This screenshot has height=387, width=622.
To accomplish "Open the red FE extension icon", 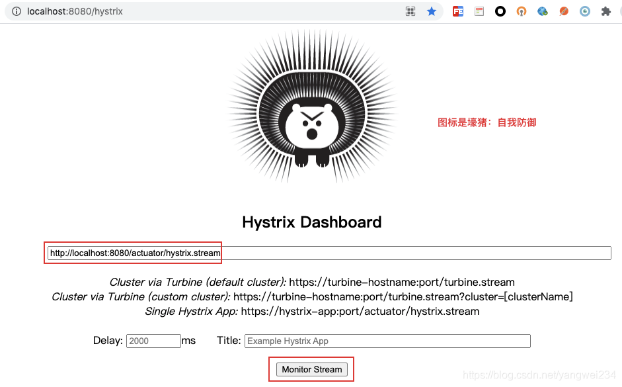I will coord(458,11).
